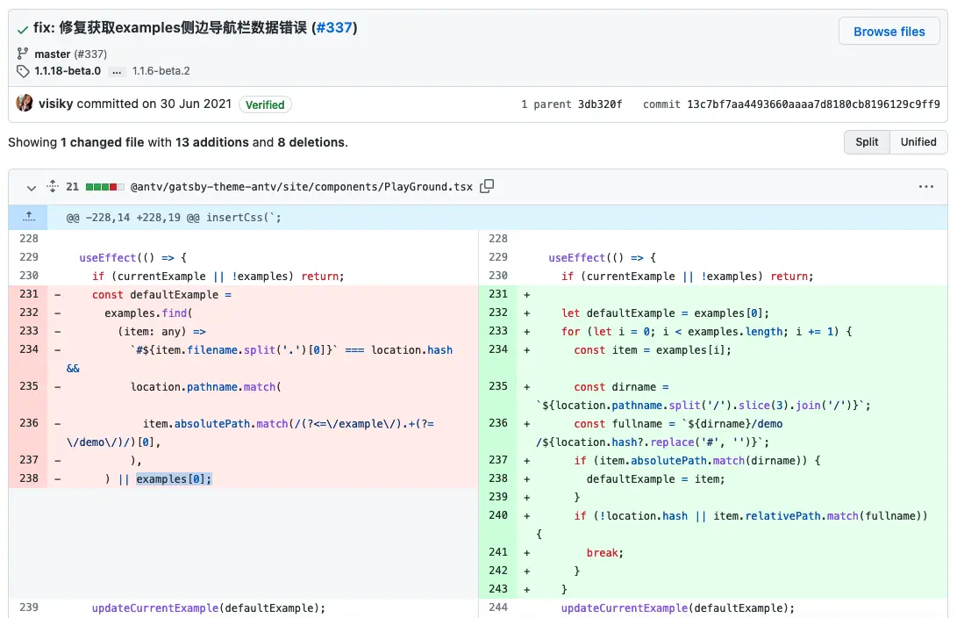
Task: Expand all diff lines icon
Action: 52,186
